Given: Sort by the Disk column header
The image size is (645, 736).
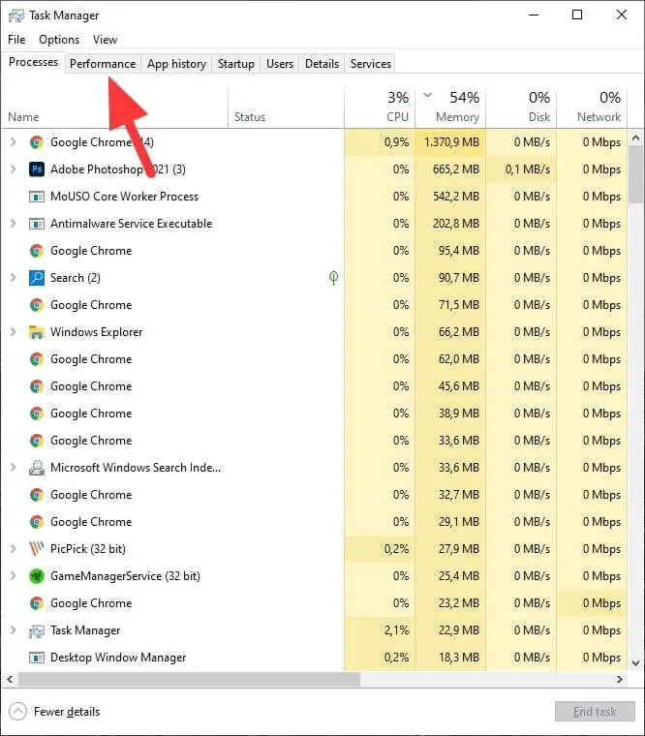Looking at the screenshot, I should [x=521, y=107].
